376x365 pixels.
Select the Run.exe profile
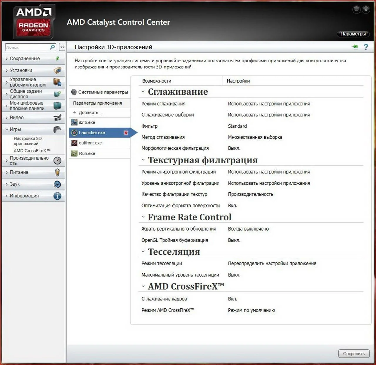(100, 153)
